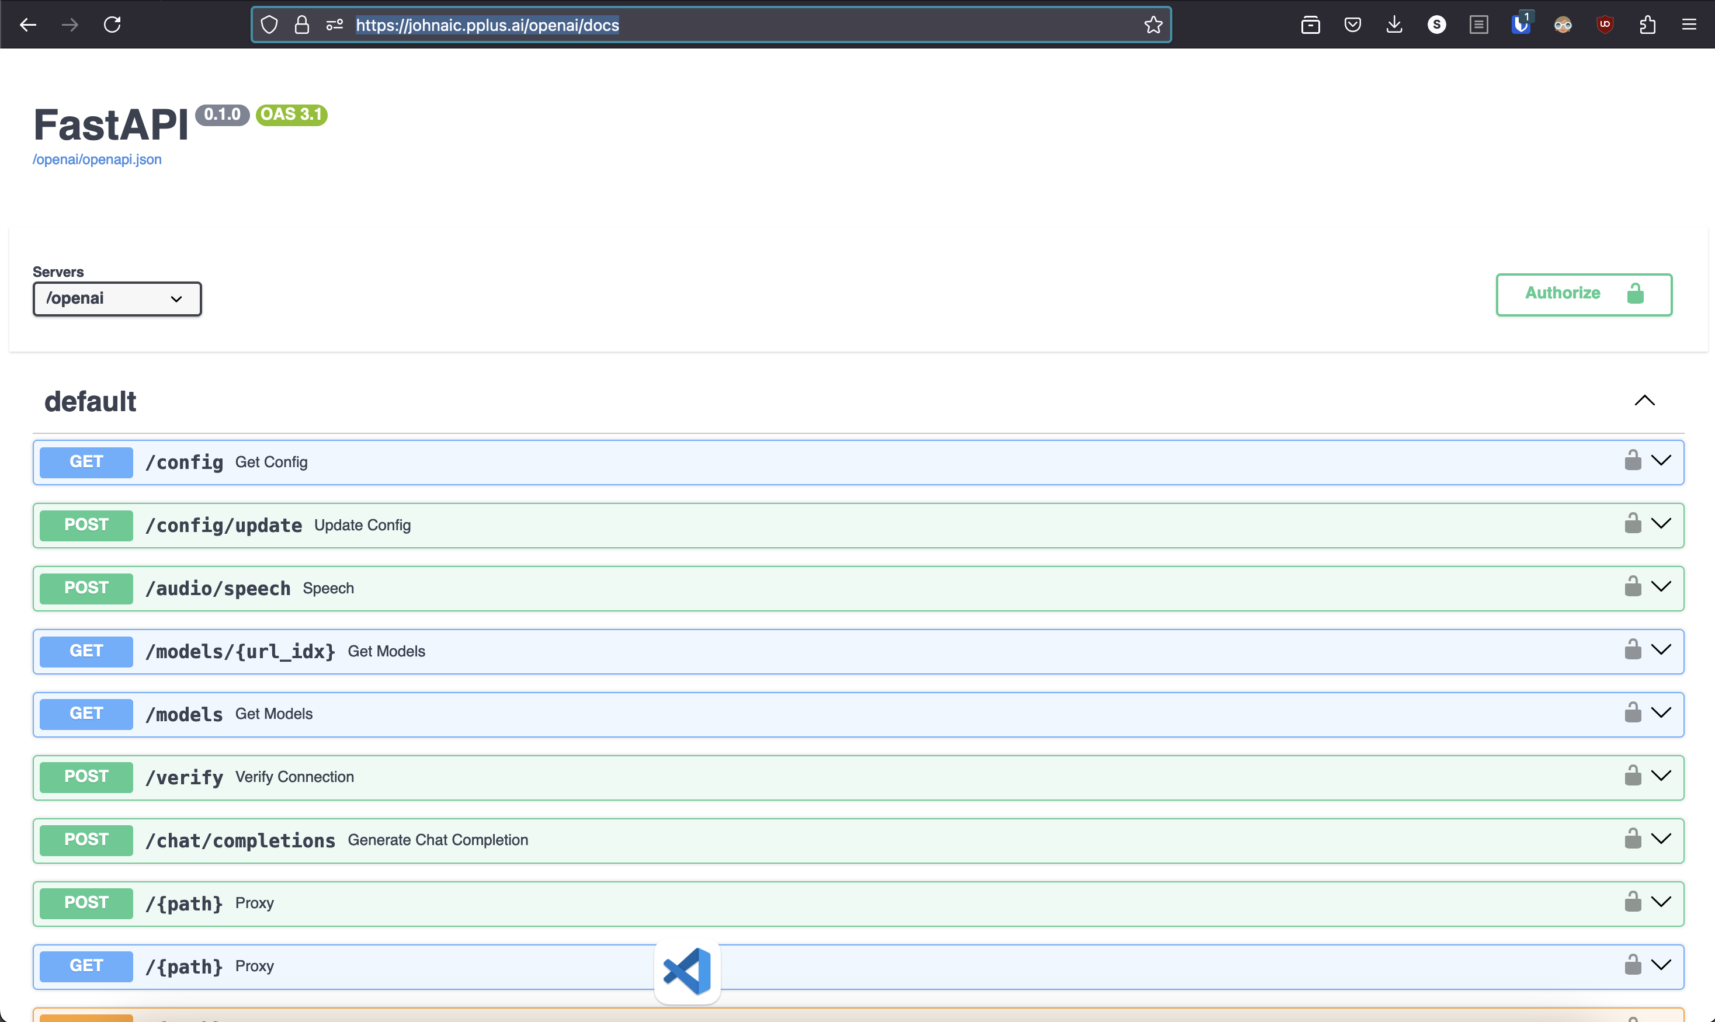The width and height of the screenshot is (1715, 1022).
Task: Click the /config path text
Action: point(184,462)
